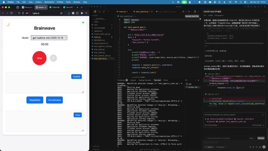Screen dimensions: 268x151
Task: Click the Review button in chat panel
Action: (261, 138)
